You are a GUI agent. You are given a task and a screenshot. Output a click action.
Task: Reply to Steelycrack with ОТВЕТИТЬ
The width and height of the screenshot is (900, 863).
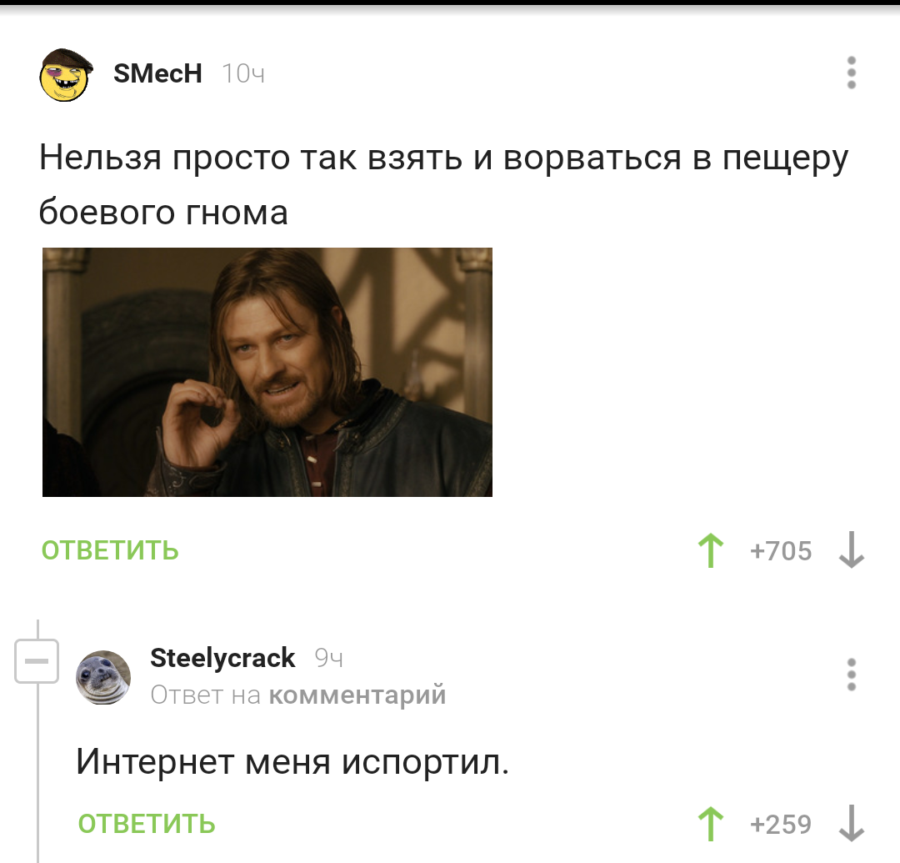(x=147, y=824)
